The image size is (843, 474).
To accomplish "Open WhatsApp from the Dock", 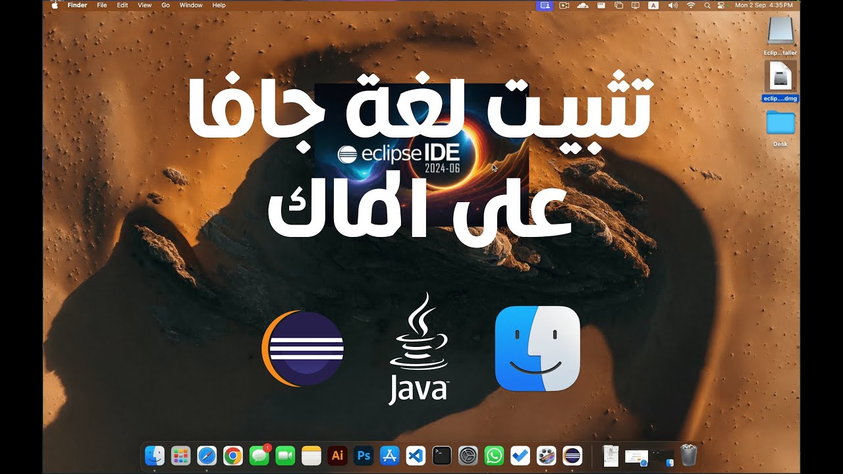I will pyautogui.click(x=494, y=455).
